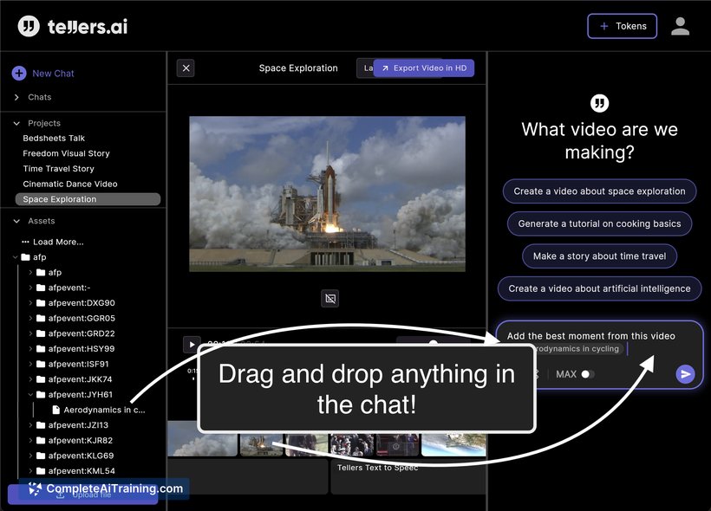Expand the afpevent:HSY99 folder

(x=30, y=349)
